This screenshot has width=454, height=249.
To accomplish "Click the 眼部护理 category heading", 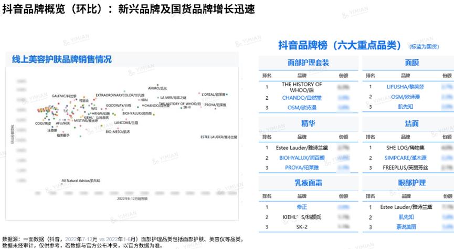I will pos(411,183).
